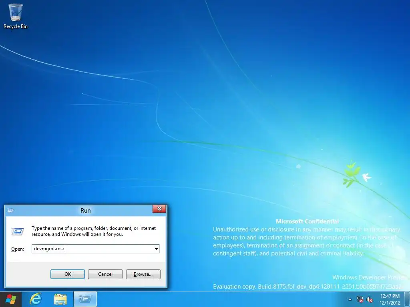The height and width of the screenshot is (307, 410).
Task: Show hidden tray icons arrow
Action: [x=350, y=299]
